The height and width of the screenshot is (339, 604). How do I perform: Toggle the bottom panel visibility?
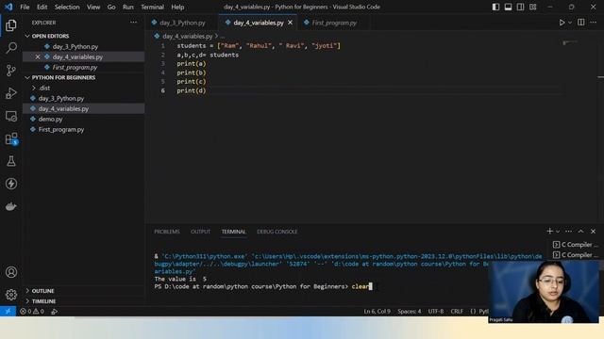point(508,7)
